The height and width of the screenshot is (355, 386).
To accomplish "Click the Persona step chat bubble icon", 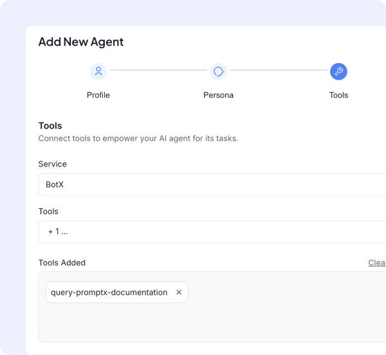I will pyautogui.click(x=218, y=71).
